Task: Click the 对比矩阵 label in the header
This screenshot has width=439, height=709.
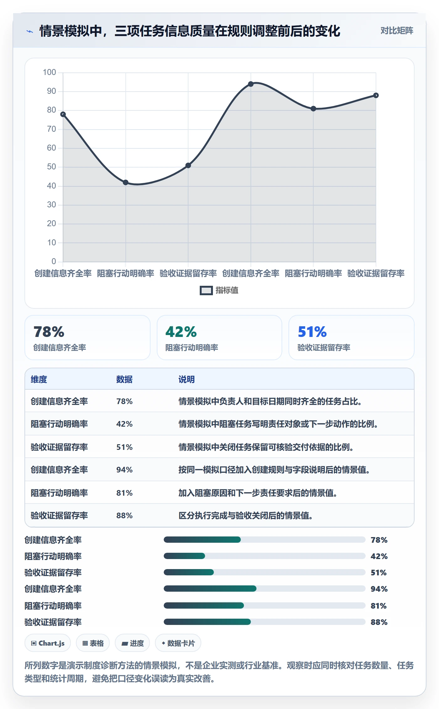Action: click(x=397, y=31)
